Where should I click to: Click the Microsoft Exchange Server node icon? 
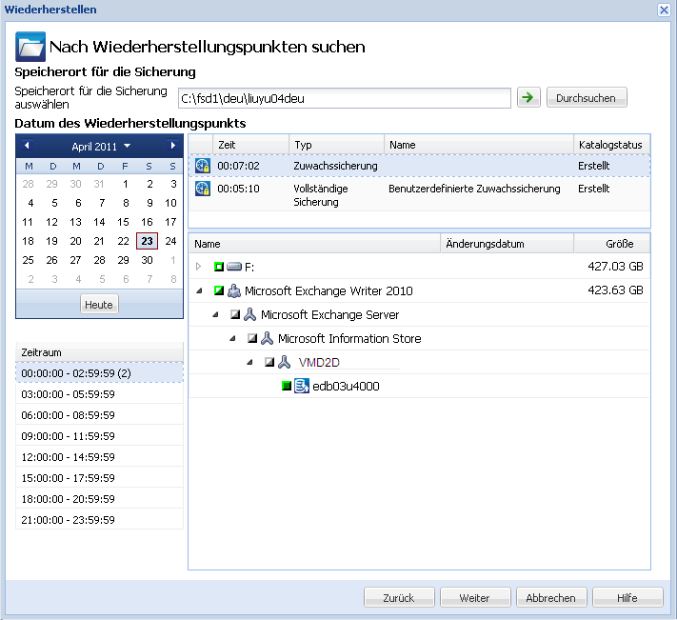[x=250, y=314]
